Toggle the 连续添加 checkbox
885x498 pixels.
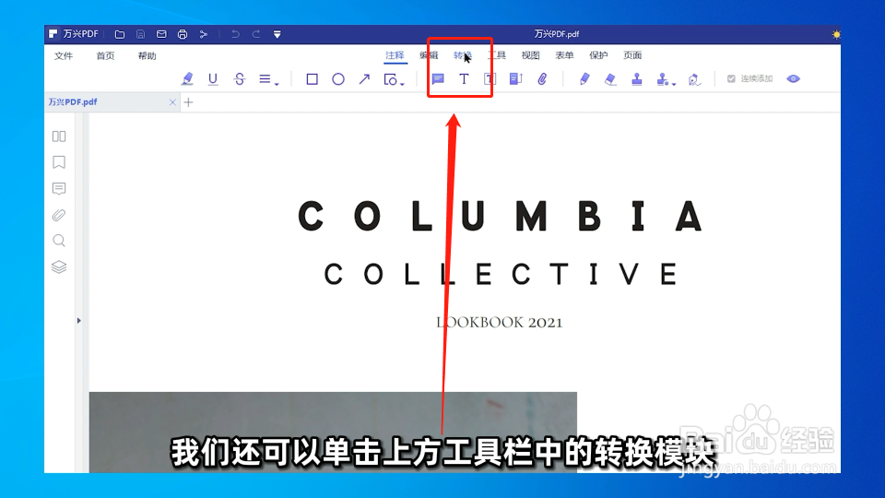pyautogui.click(x=731, y=79)
